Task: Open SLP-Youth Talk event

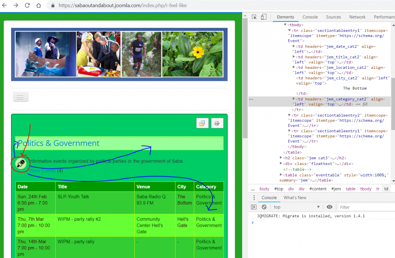Action: 73,197
